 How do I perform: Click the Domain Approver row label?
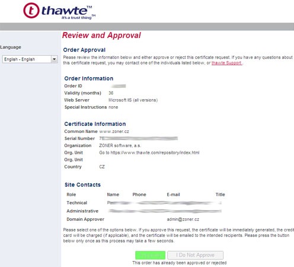point(85,220)
